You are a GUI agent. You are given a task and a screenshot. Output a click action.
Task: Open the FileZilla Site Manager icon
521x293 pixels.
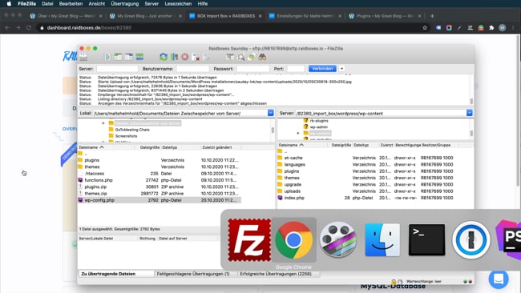tap(83, 57)
